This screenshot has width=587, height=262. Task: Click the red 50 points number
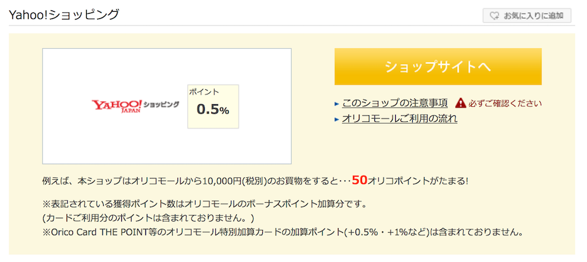(360, 181)
